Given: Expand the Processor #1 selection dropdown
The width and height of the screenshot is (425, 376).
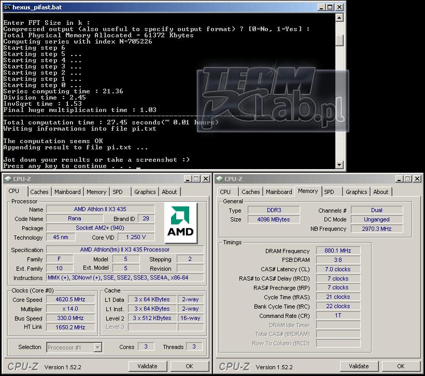Looking at the screenshot, I should 97,347.
